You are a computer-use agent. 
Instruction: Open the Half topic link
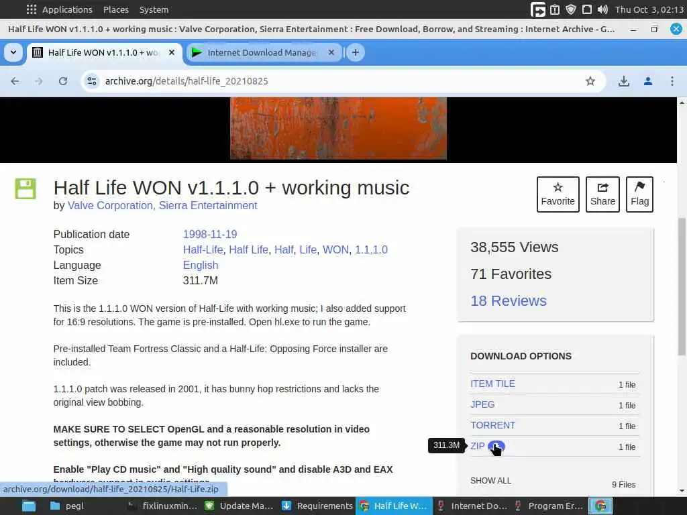(284, 249)
